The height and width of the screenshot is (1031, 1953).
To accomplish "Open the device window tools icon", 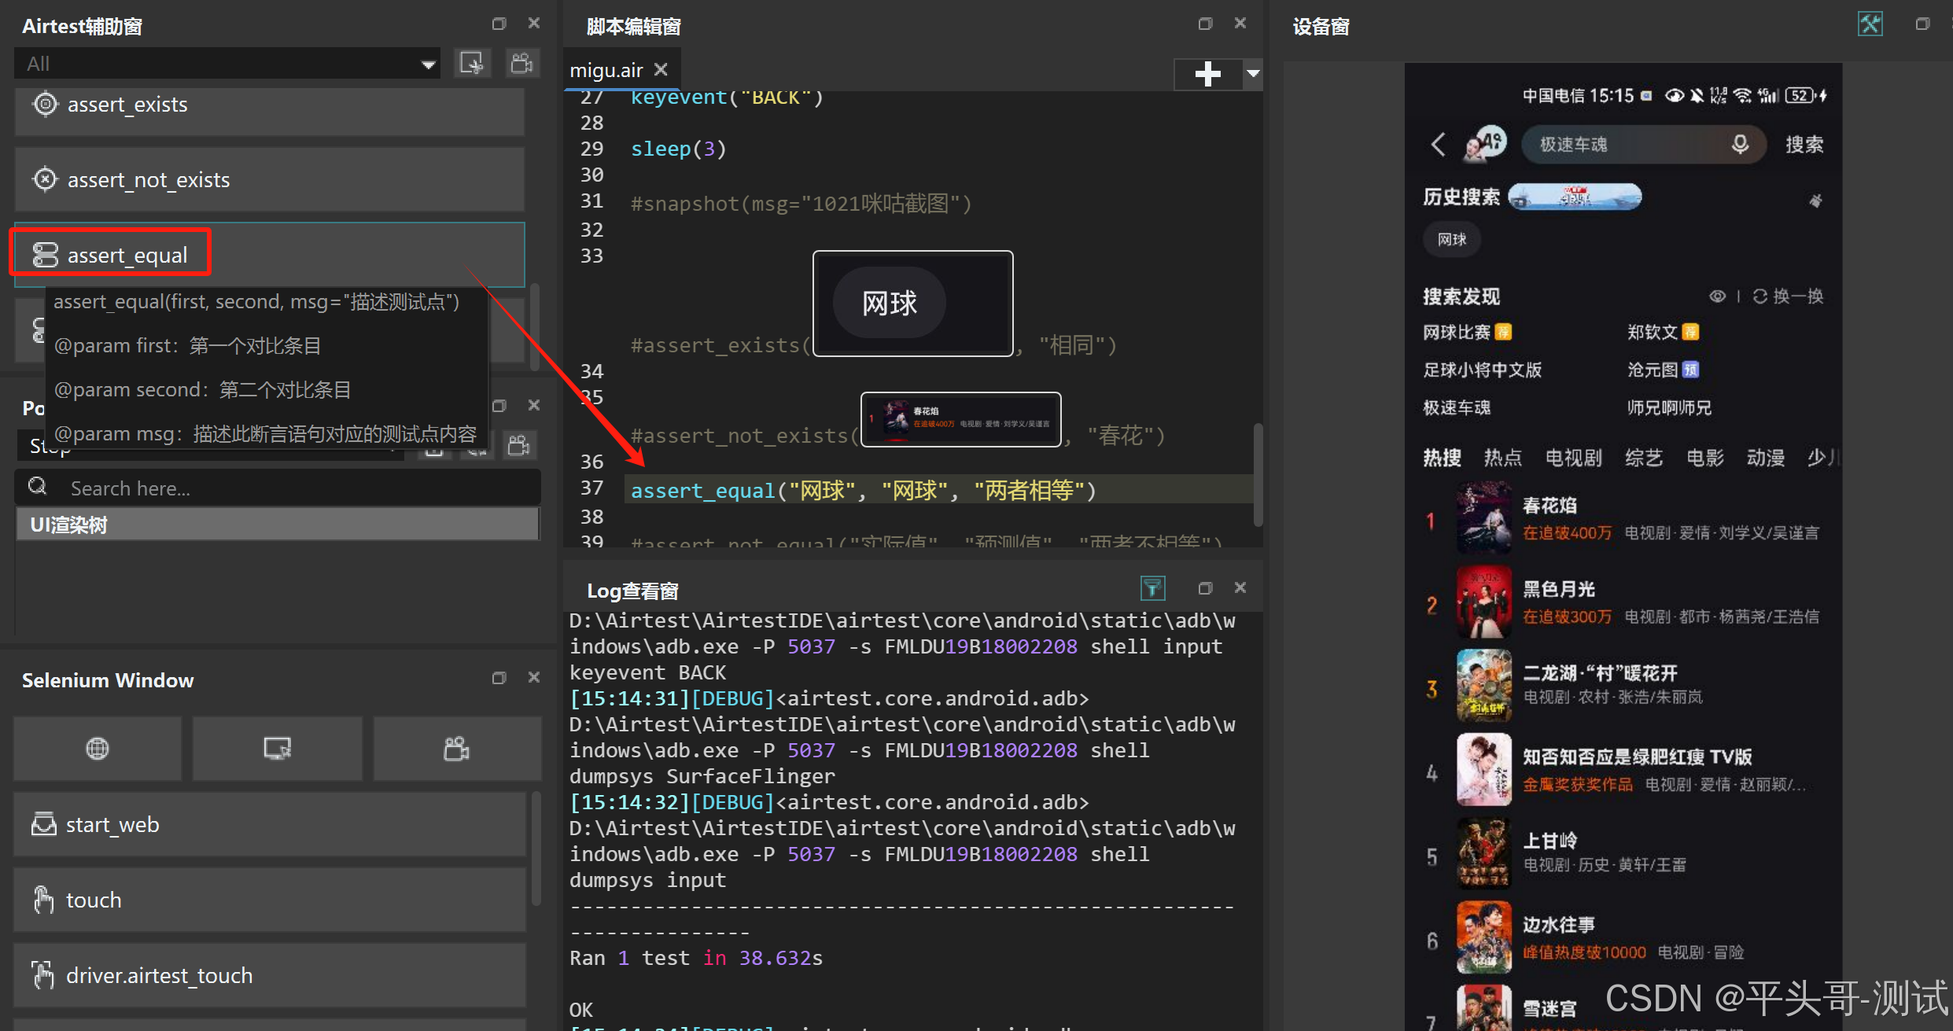I will [1870, 24].
